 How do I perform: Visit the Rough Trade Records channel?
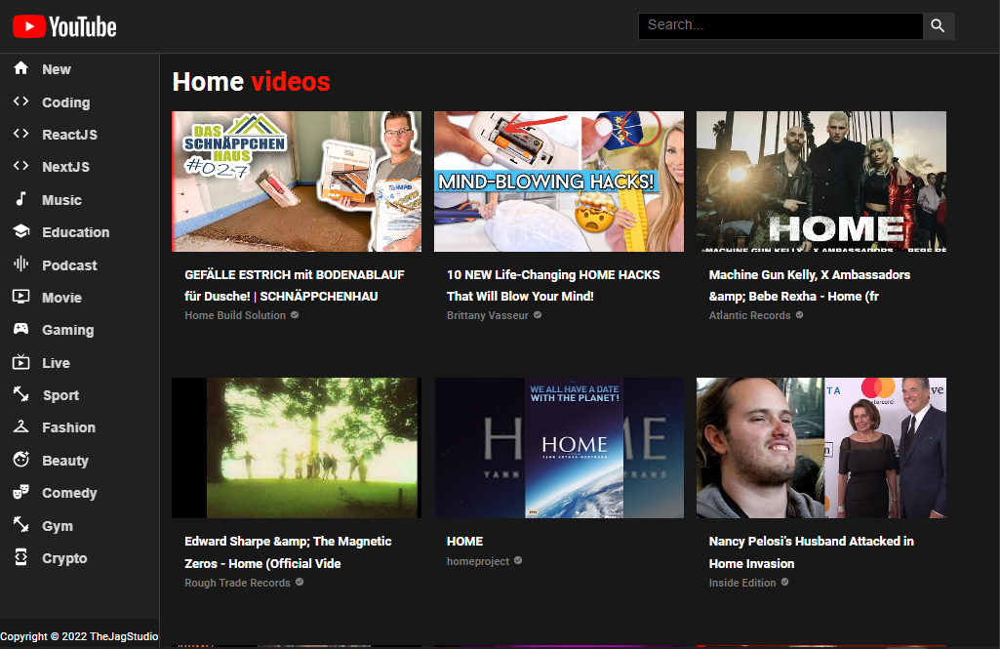[237, 583]
